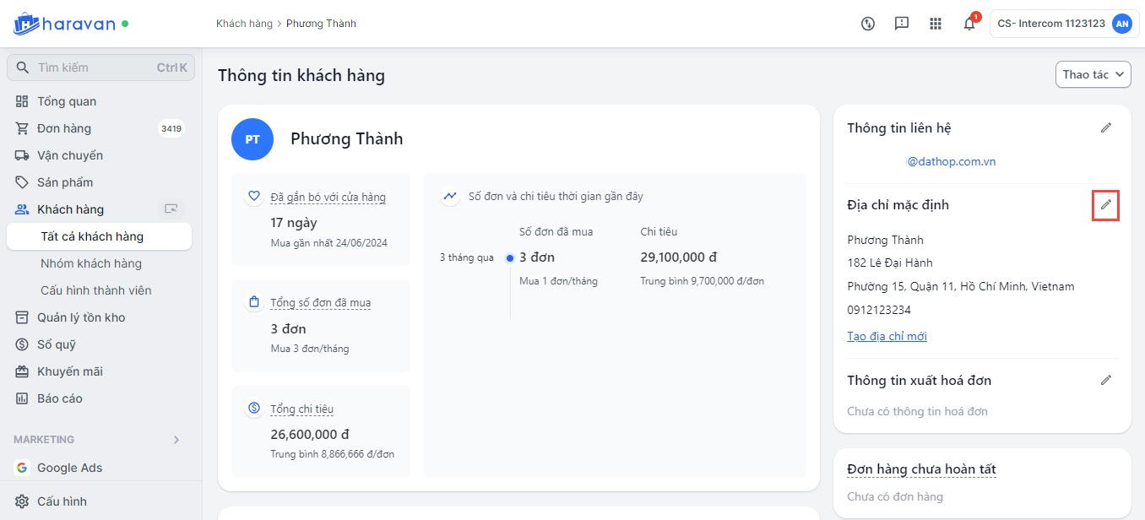Image resolution: width=1145 pixels, height=520 pixels.
Task: Open Sản phẩm in the sidebar
Action: click(65, 182)
